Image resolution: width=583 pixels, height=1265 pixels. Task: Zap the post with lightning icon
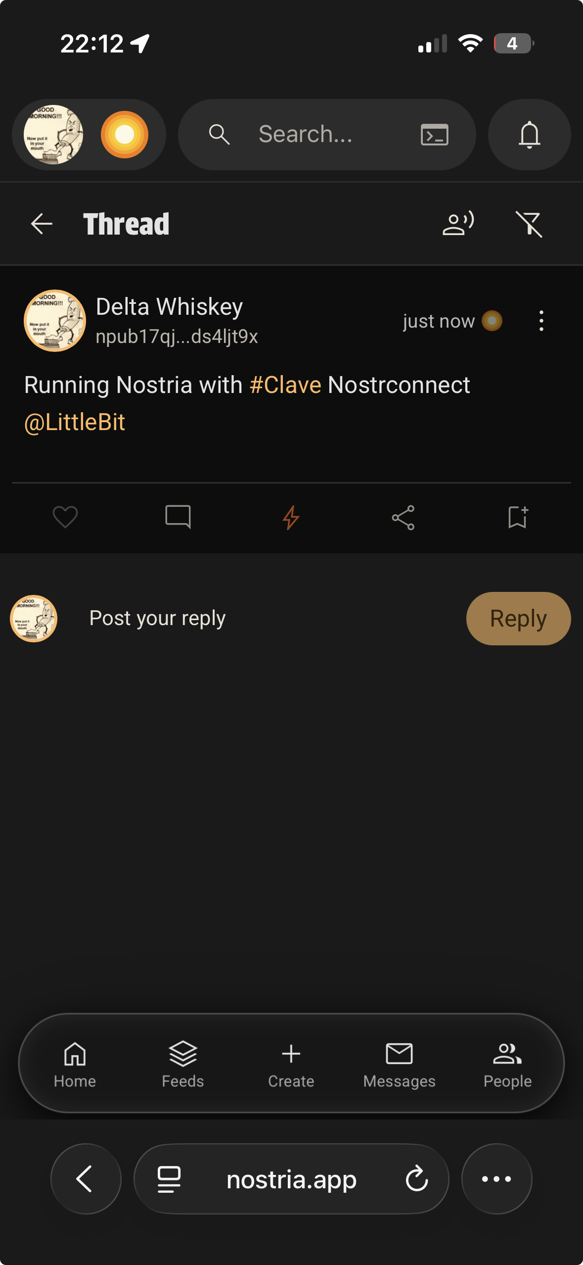291,518
